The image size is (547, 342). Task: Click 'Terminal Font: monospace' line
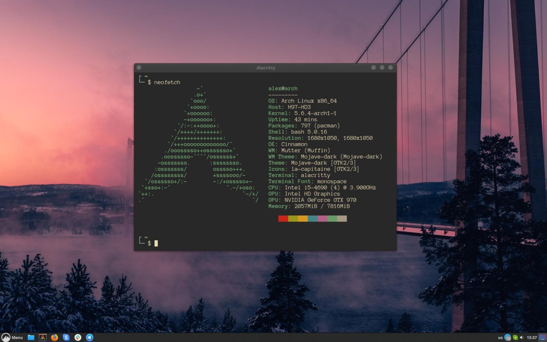(x=307, y=182)
